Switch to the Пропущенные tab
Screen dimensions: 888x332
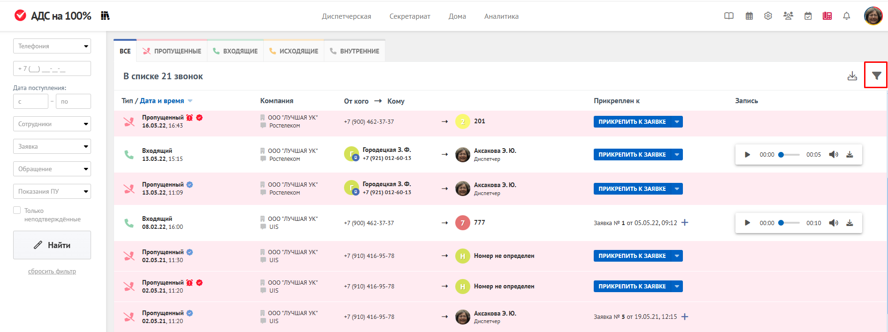172,51
